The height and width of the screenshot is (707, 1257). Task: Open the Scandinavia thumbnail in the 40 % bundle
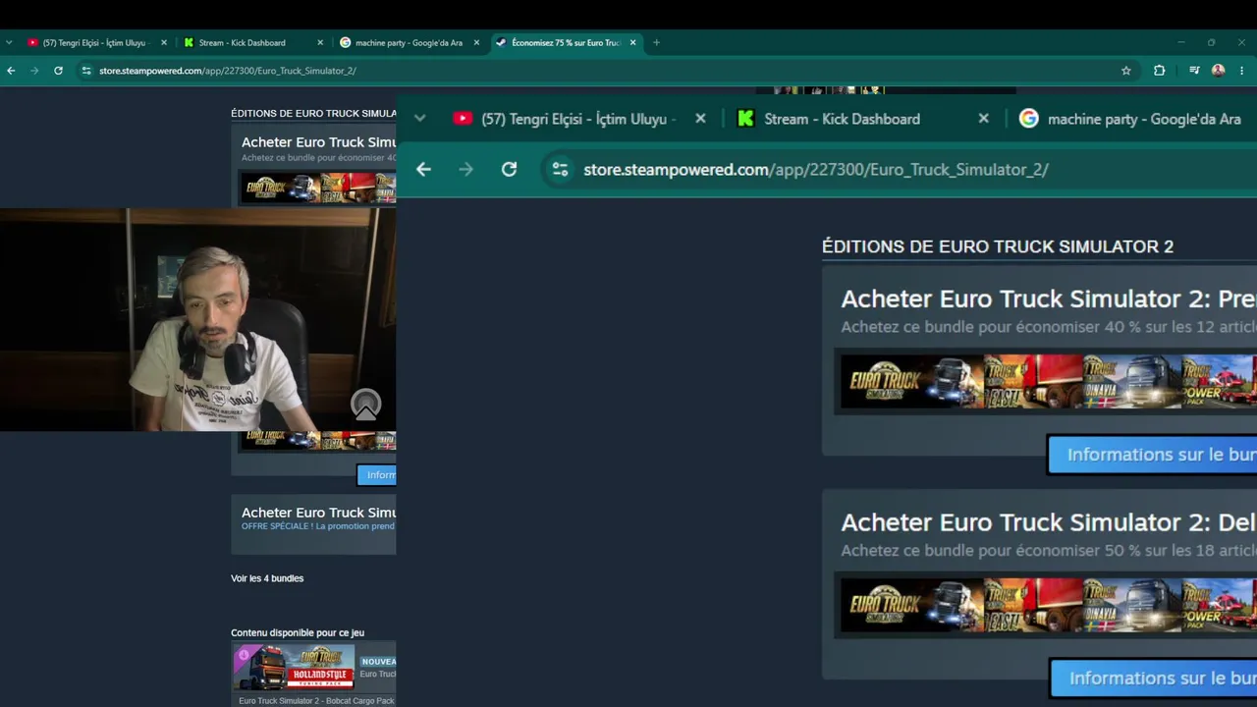click(1131, 381)
